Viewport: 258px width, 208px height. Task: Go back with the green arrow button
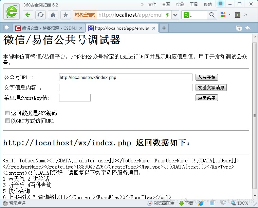pos(28,15)
